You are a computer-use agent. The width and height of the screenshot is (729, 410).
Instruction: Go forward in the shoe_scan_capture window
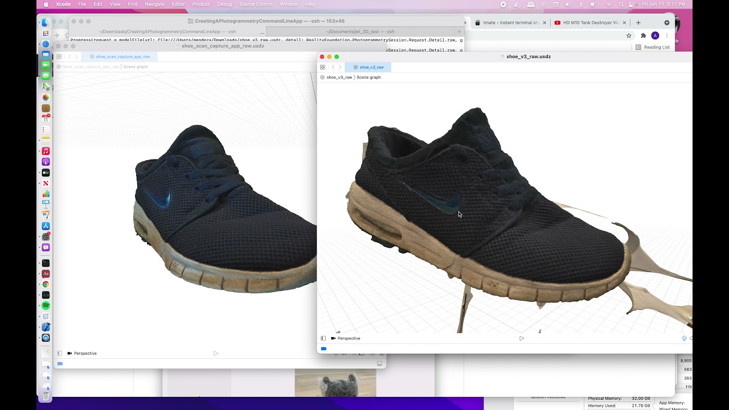pos(76,57)
